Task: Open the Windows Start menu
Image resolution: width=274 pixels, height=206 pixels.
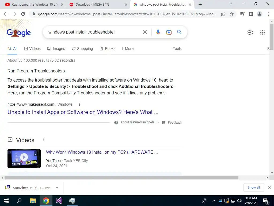Action: (6, 201)
